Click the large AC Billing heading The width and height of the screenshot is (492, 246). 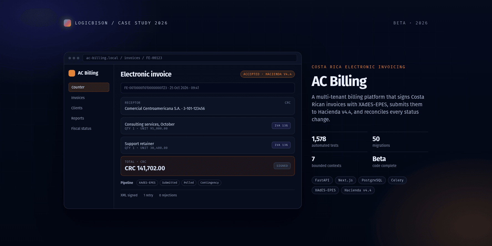[339, 82]
